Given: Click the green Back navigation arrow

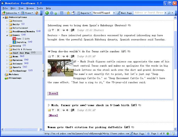Looking at the screenshot, I should coord(47,13).
